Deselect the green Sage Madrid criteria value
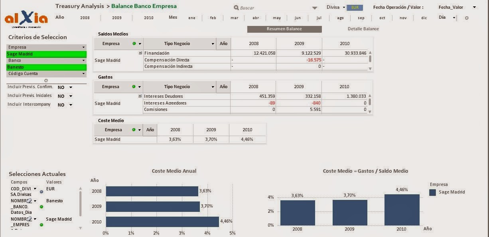This screenshot has height=237, width=489. point(46,54)
